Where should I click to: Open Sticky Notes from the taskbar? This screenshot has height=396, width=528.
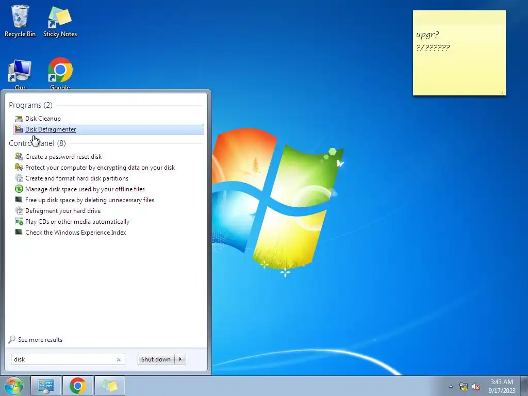pos(110,386)
